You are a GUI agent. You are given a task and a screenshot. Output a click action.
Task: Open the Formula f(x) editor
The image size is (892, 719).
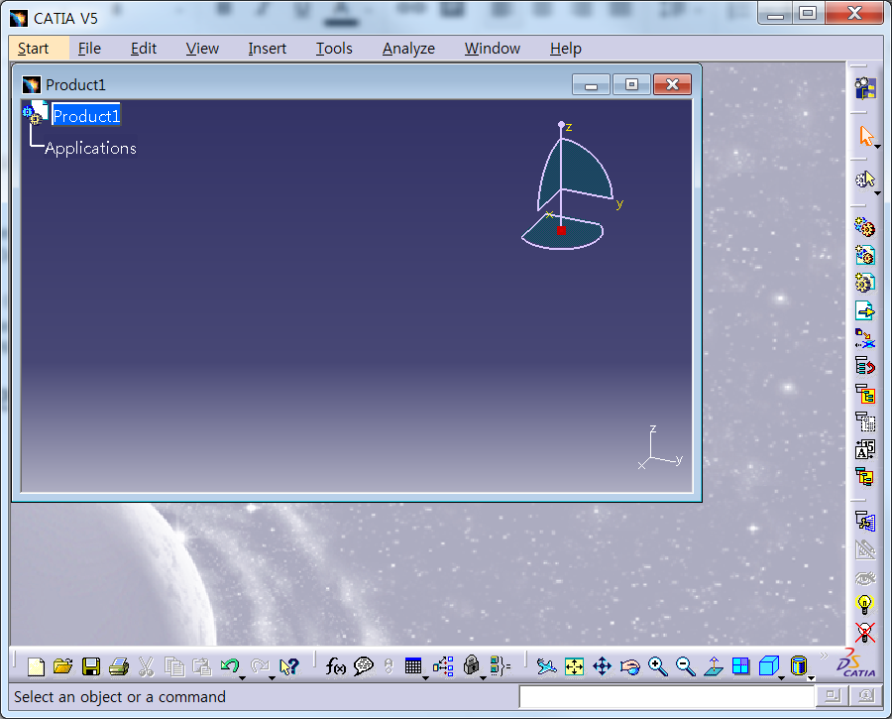pos(335,666)
